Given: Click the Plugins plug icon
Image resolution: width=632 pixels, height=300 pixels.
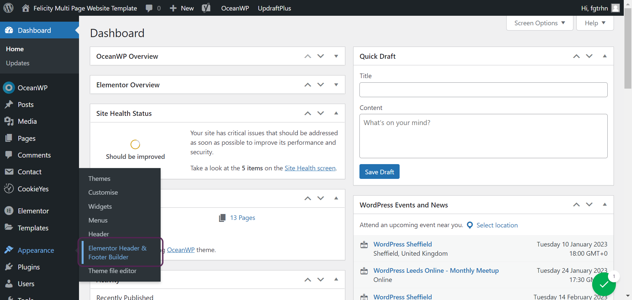Looking at the screenshot, I should (9, 267).
